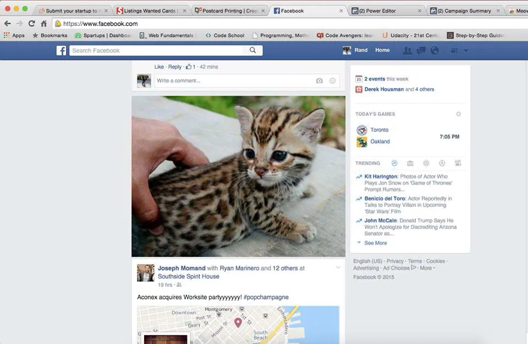Open Code School bookmark
Image resolution: width=528 pixels, height=344 pixels.
click(x=225, y=35)
